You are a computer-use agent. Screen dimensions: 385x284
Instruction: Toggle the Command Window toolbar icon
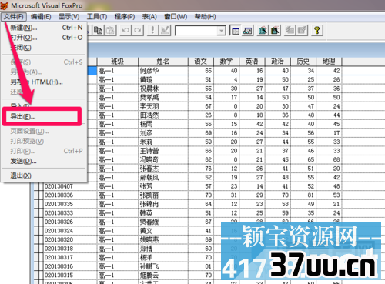click(235, 30)
